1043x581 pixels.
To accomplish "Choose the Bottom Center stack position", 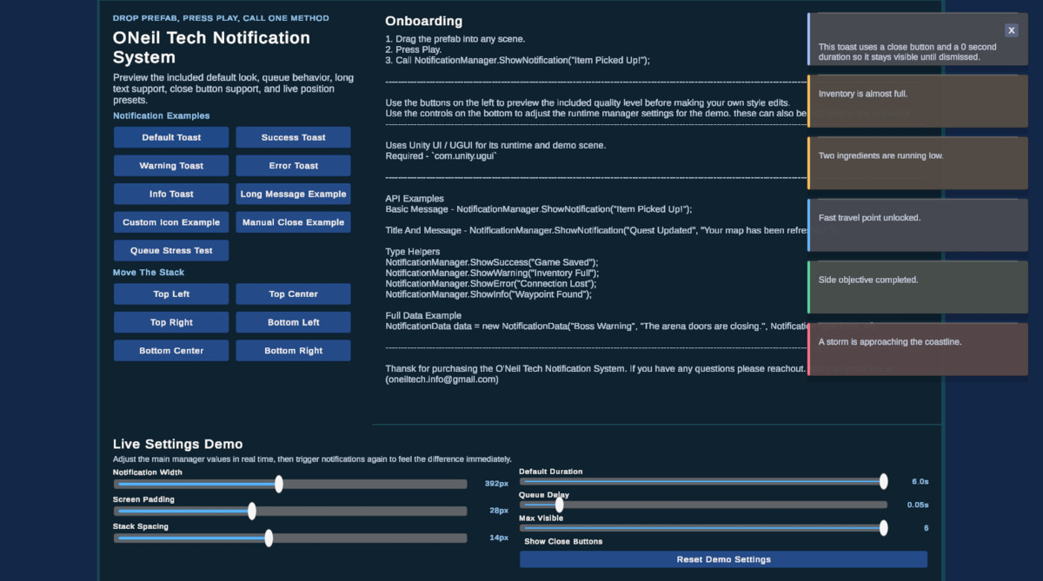I will [171, 351].
